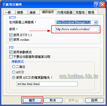Click the help question mark icon
Screen dimensions: 107x106
pyautogui.click(x=96, y=5)
